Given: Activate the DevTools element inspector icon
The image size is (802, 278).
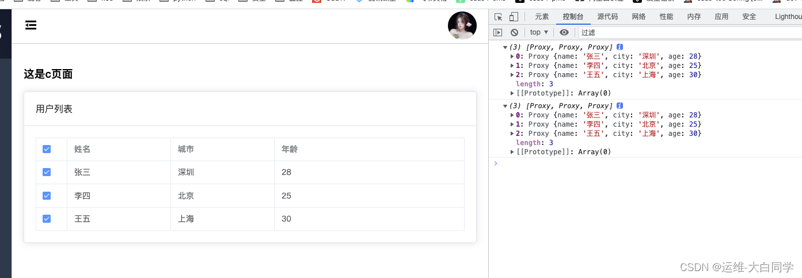Looking at the screenshot, I should pyautogui.click(x=499, y=17).
